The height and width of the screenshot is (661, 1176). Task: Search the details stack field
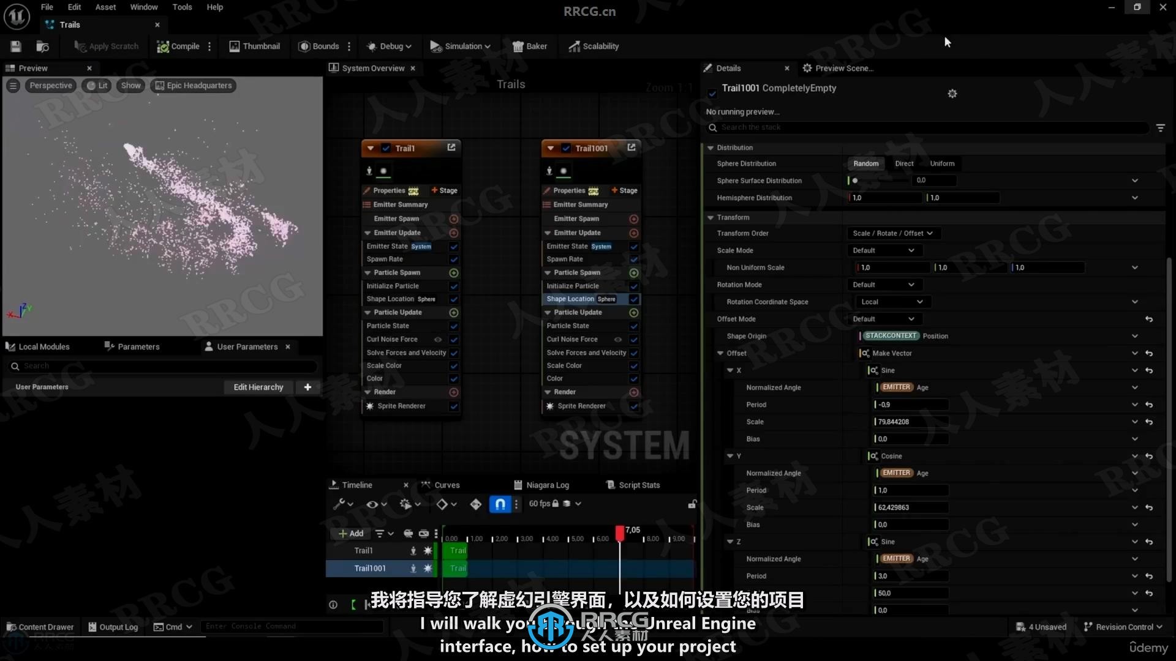pyautogui.click(x=927, y=127)
